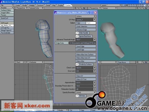Click Edge Data file path field
Image resolution: width=149 pixels, height=112 pixels.
coord(82,43)
